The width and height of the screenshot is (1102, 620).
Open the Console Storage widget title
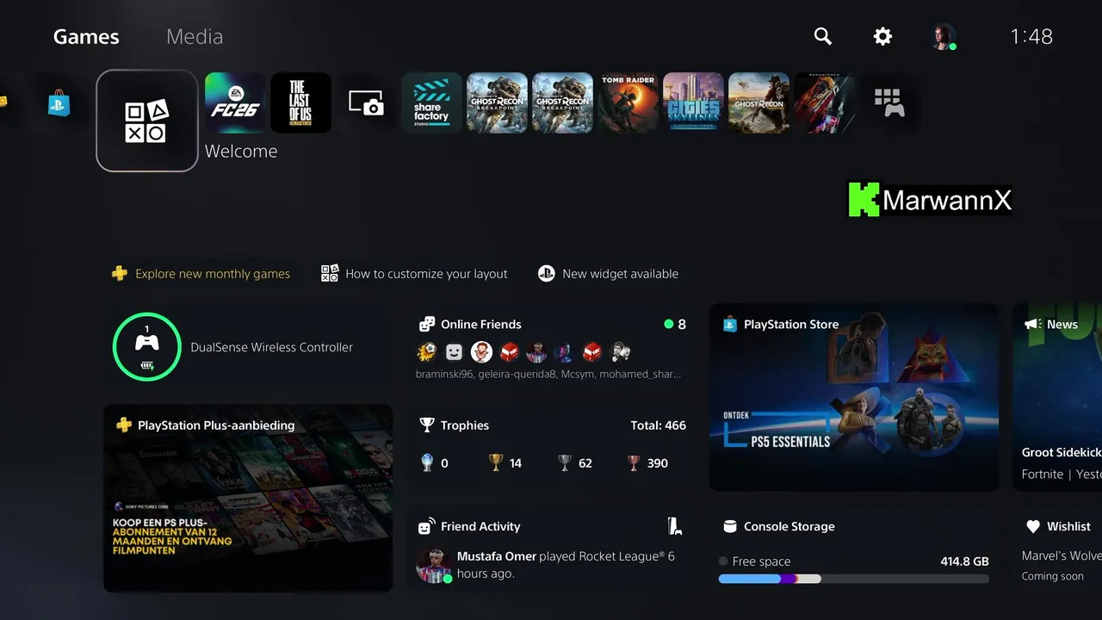click(789, 526)
